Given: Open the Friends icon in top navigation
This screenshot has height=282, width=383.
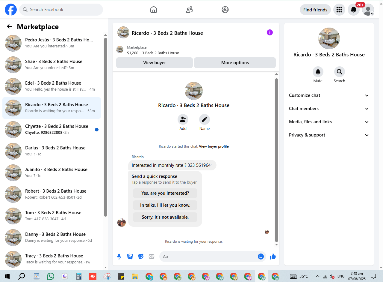Looking at the screenshot, I should pyautogui.click(x=190, y=10).
